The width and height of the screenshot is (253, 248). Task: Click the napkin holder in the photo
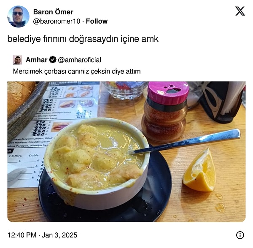click(x=223, y=101)
